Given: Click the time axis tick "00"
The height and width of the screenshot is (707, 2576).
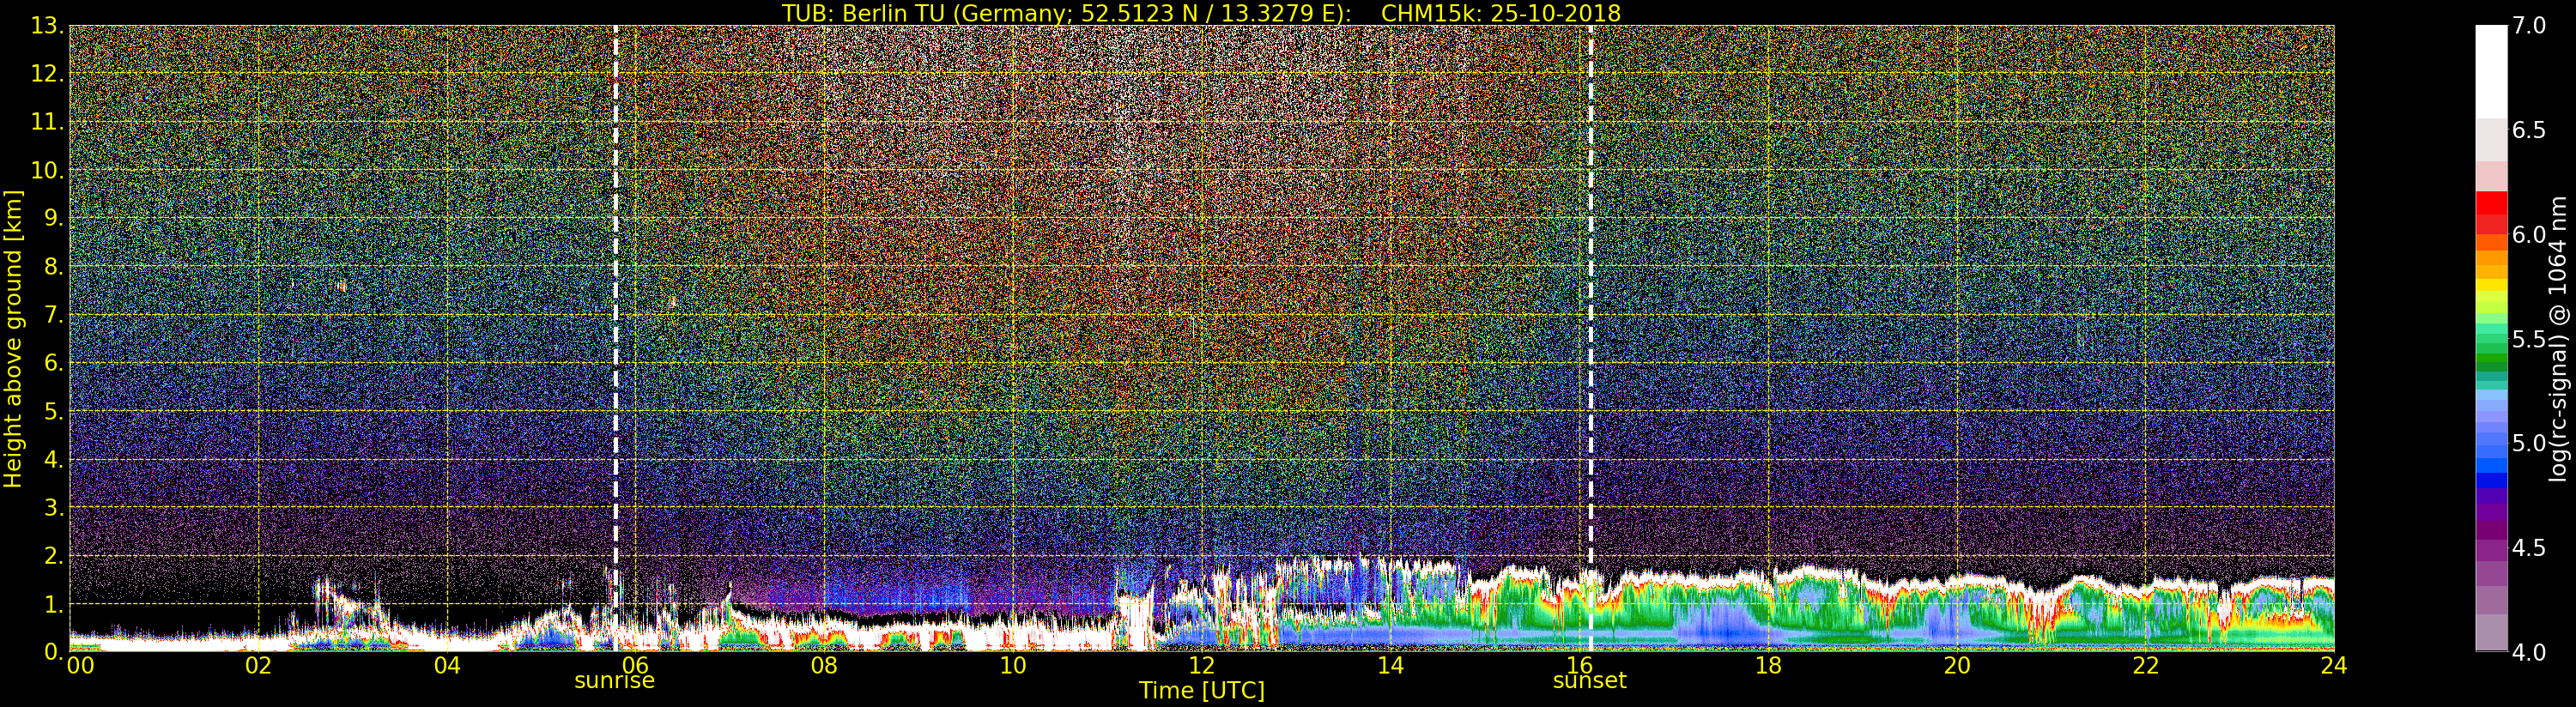Looking at the screenshot, I should tap(80, 666).
